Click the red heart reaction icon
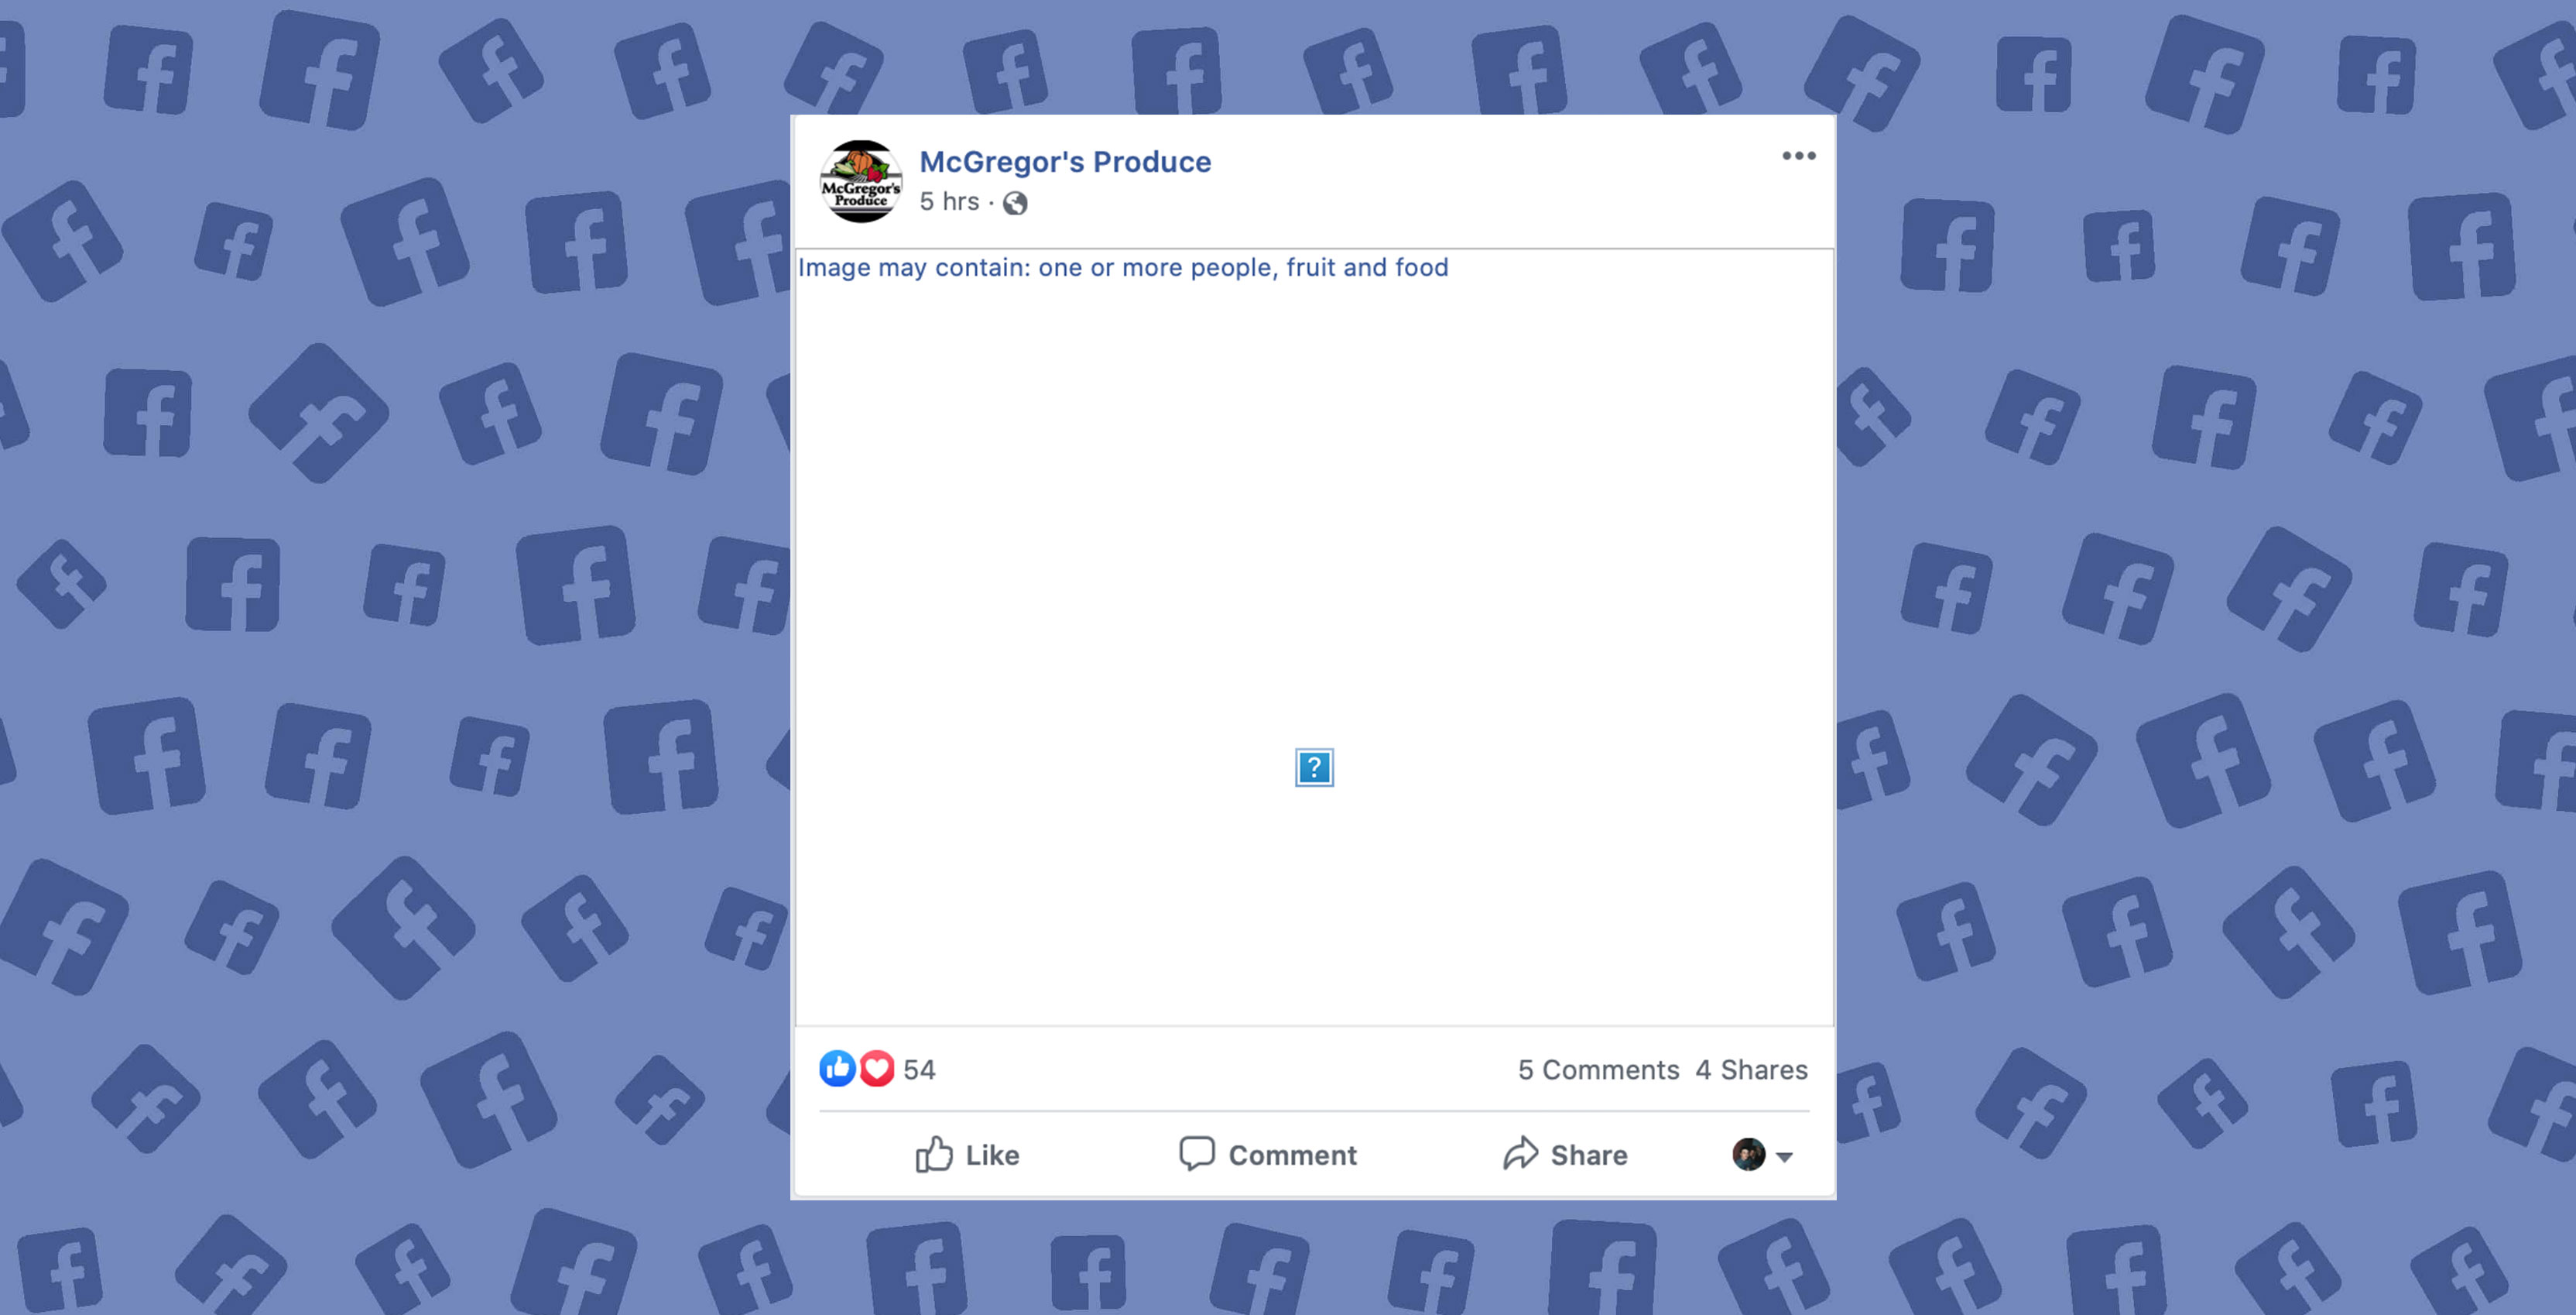2576x1315 pixels. point(877,1069)
